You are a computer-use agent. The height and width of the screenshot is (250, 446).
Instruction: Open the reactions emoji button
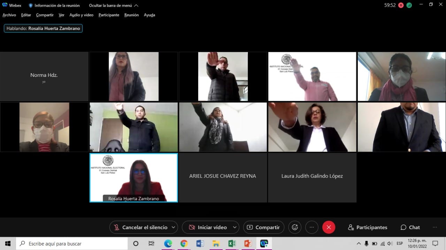point(295,227)
